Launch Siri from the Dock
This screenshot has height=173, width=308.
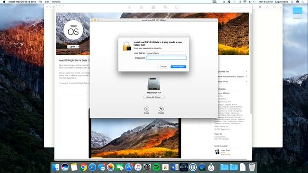[65, 167]
